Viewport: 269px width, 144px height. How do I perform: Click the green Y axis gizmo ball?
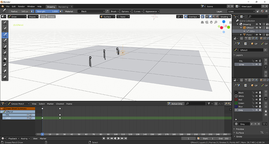click(x=228, y=27)
